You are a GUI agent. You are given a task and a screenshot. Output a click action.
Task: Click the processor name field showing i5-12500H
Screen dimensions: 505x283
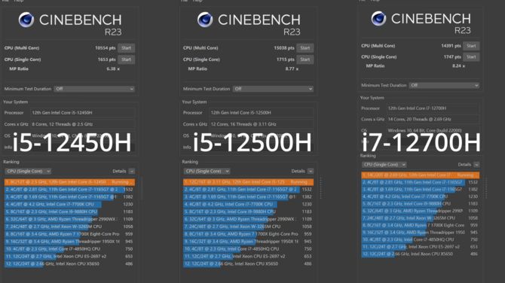262,113
